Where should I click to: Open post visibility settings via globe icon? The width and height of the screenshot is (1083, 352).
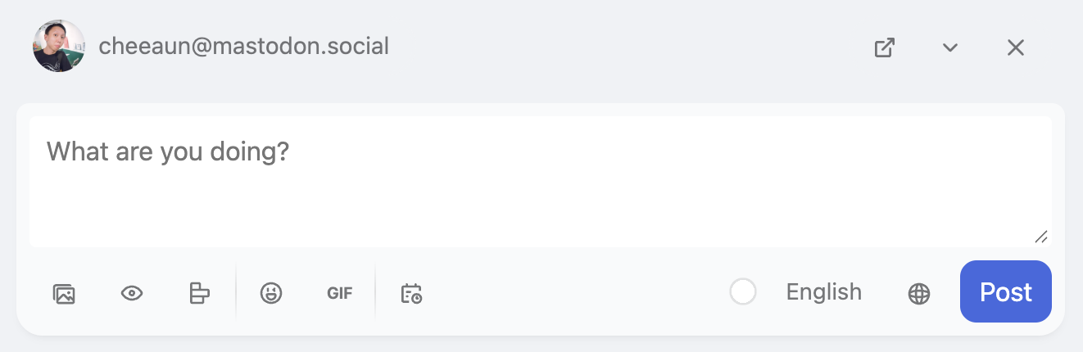coord(919,293)
